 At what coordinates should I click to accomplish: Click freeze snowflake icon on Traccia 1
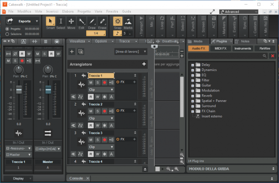104,97
